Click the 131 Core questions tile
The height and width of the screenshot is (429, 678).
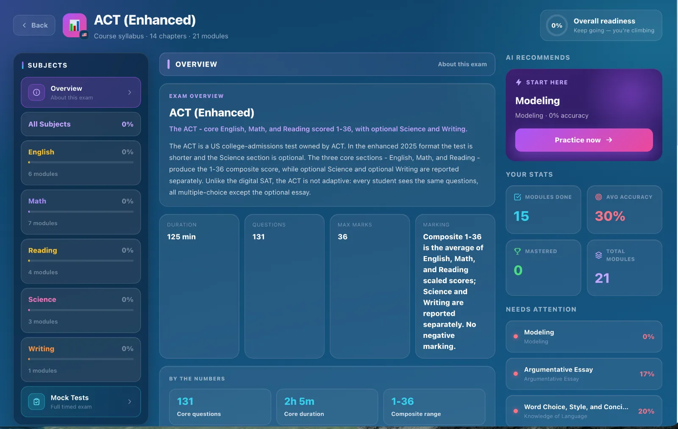[x=220, y=407]
